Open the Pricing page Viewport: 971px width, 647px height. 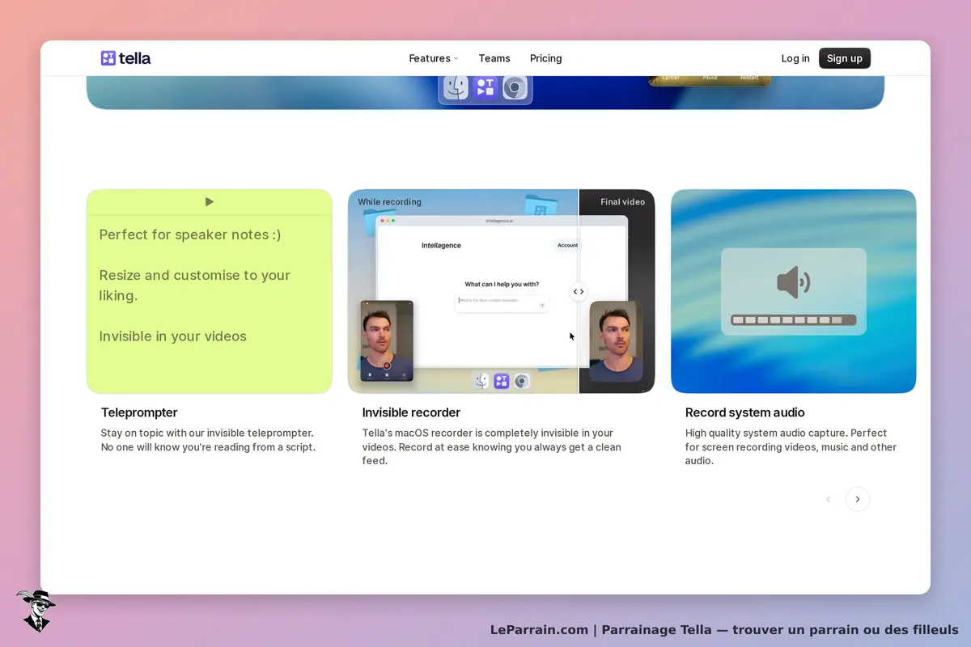tap(546, 58)
